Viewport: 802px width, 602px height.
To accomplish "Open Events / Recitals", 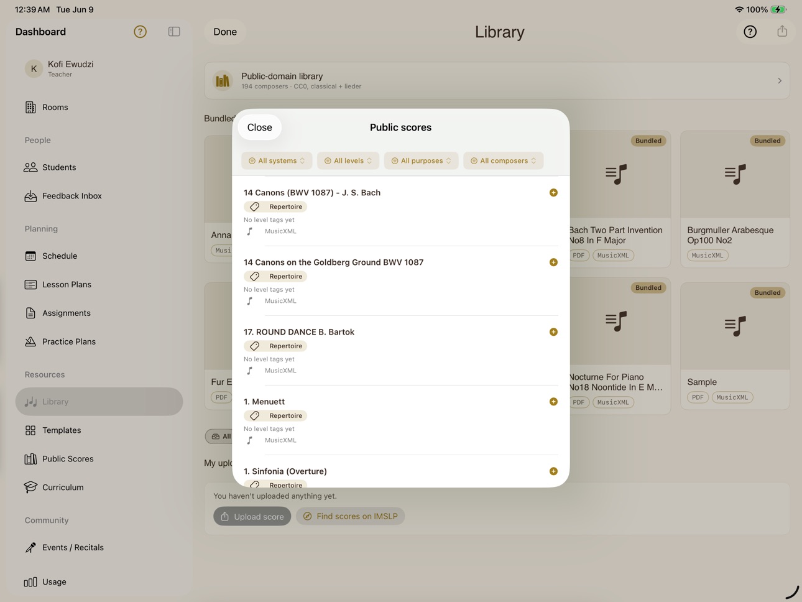I will point(99,548).
